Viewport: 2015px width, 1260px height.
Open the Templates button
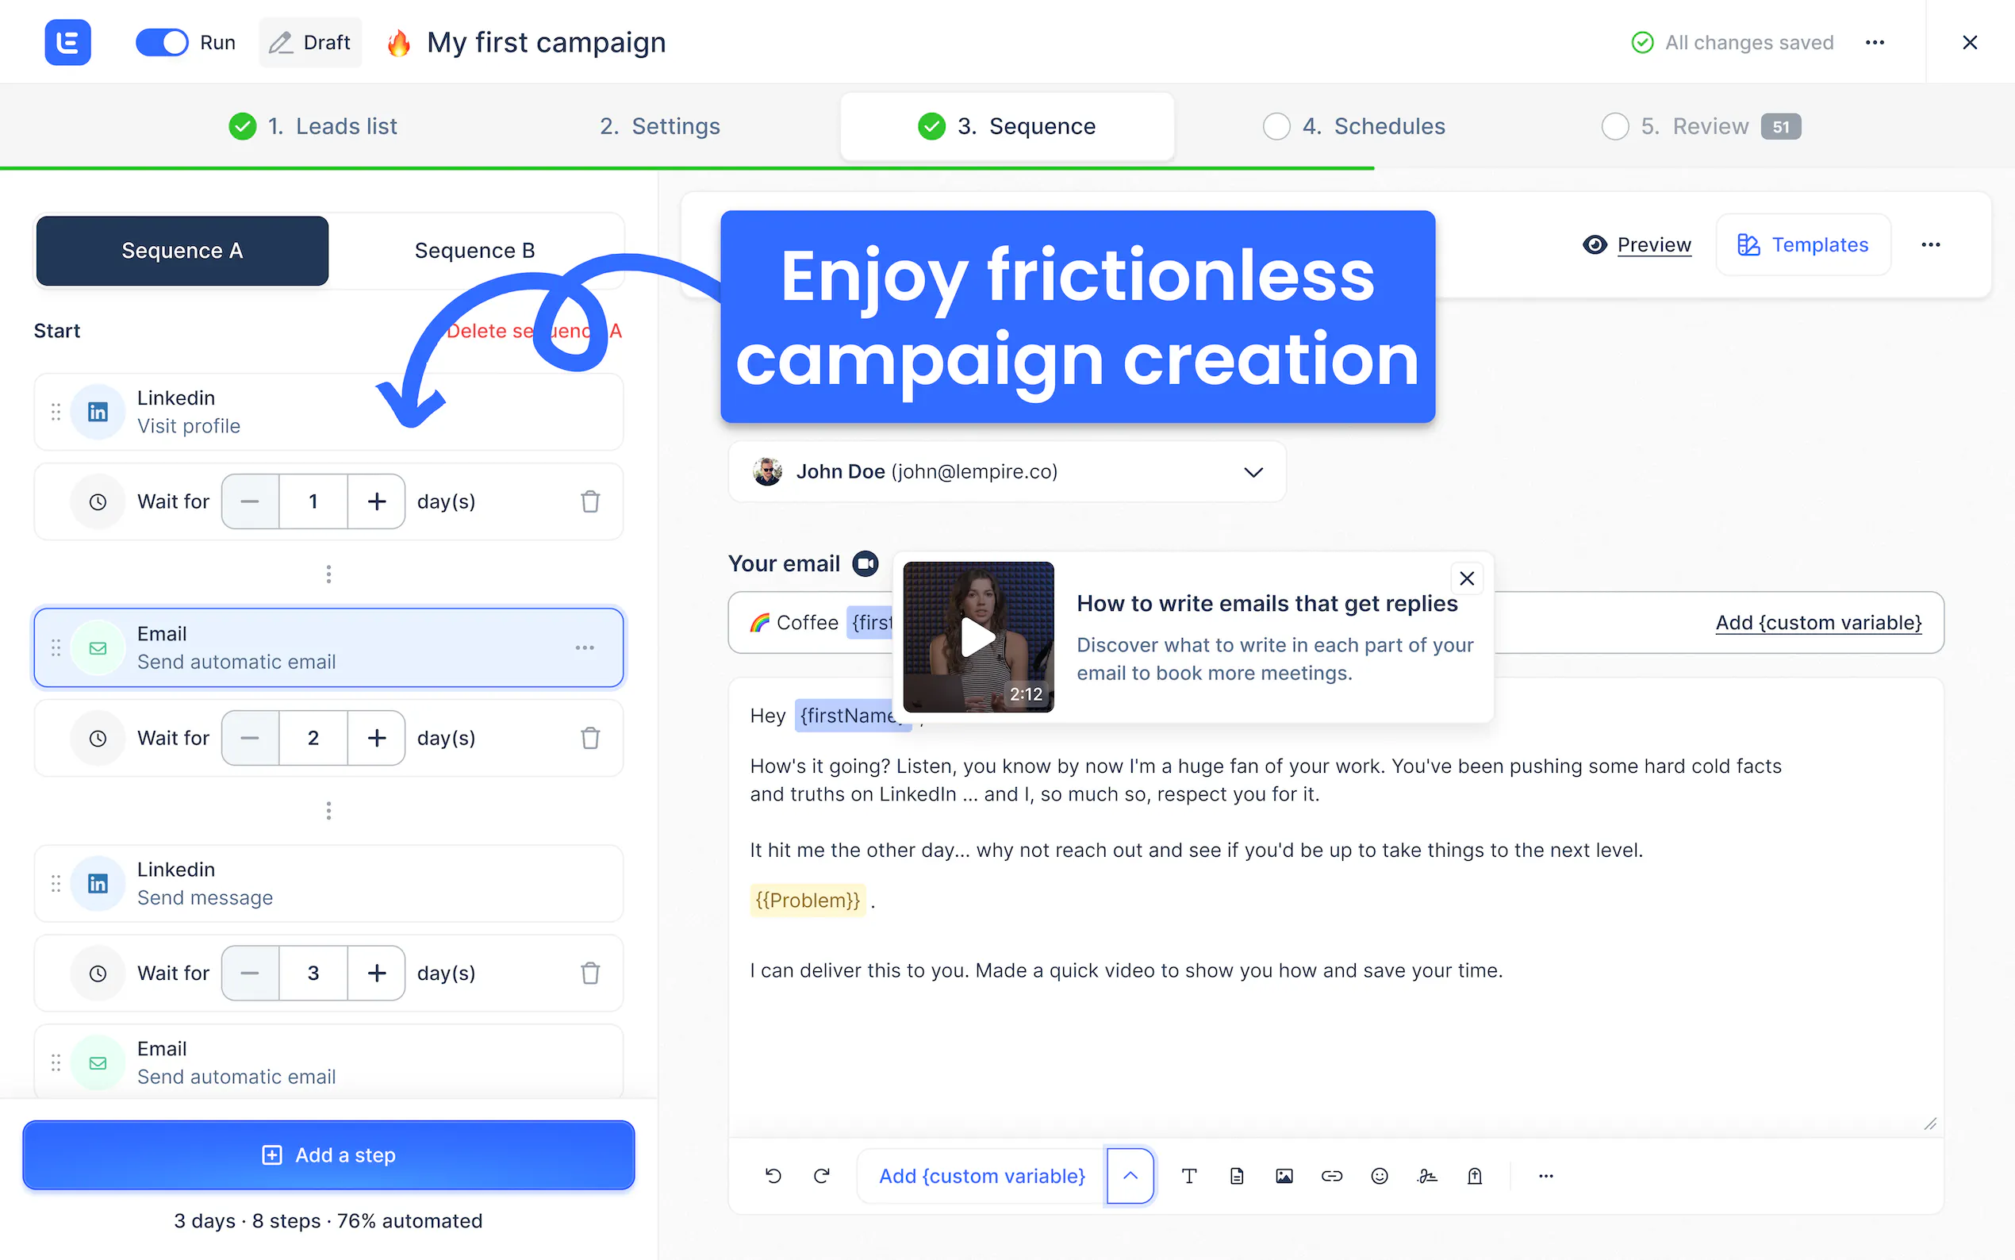coord(1802,245)
